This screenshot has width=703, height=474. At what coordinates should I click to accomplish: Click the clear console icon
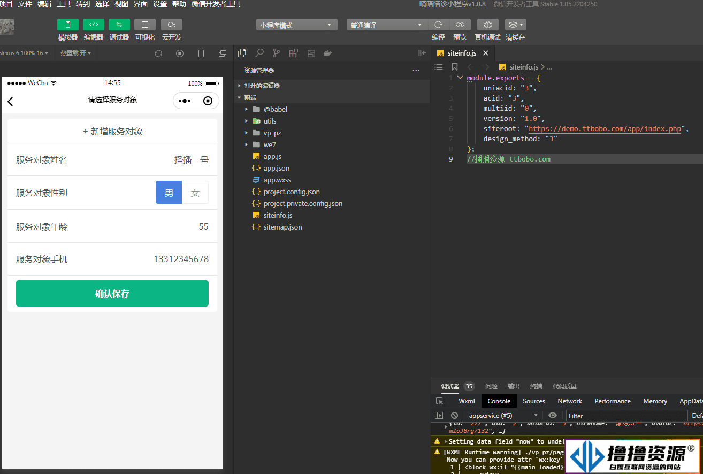click(x=454, y=415)
